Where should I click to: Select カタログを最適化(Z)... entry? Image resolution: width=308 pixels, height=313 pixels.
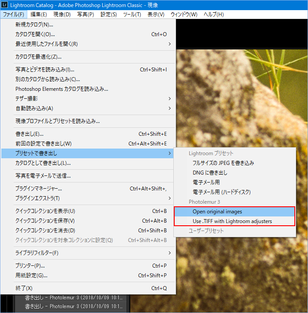(x=88, y=57)
